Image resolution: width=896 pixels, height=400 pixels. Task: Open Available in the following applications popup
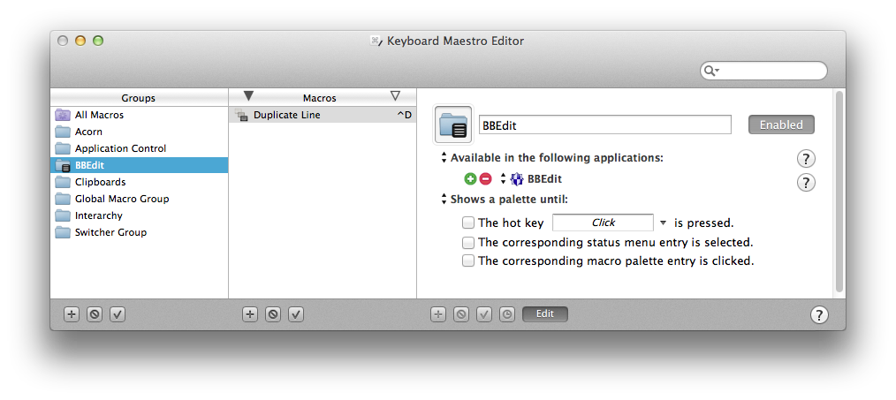tap(444, 158)
